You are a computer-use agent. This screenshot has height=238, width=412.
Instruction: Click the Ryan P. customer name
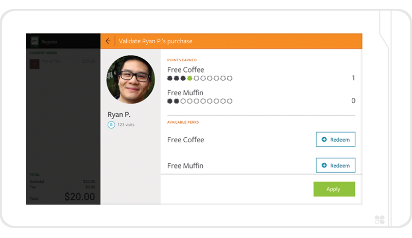(x=118, y=114)
